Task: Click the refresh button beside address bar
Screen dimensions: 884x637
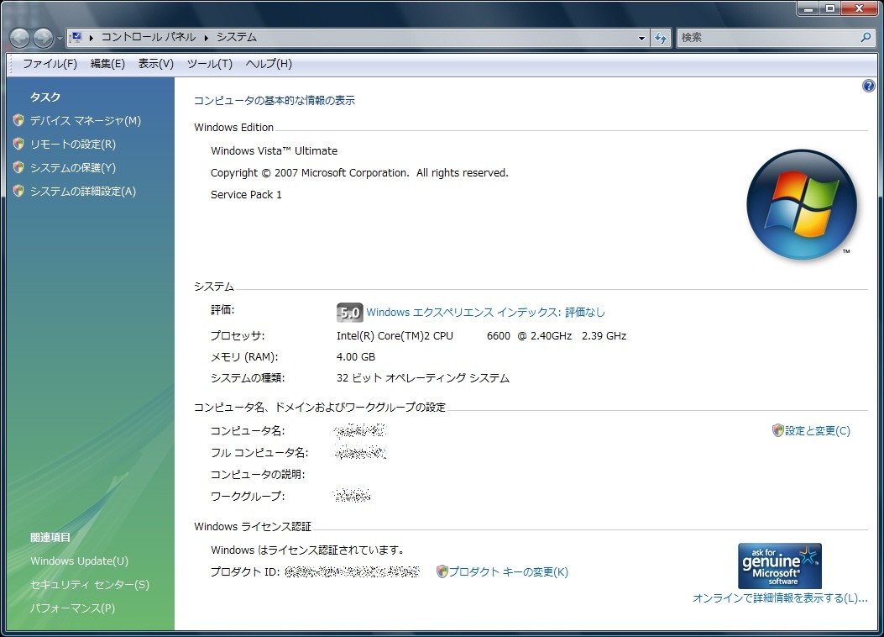Action: click(x=661, y=38)
